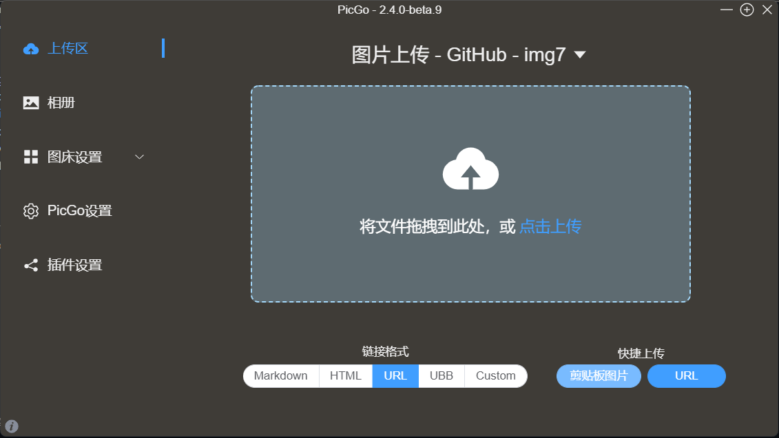This screenshot has height=438, width=779.
Task: Minimize the PicGo window
Action: coord(727,10)
